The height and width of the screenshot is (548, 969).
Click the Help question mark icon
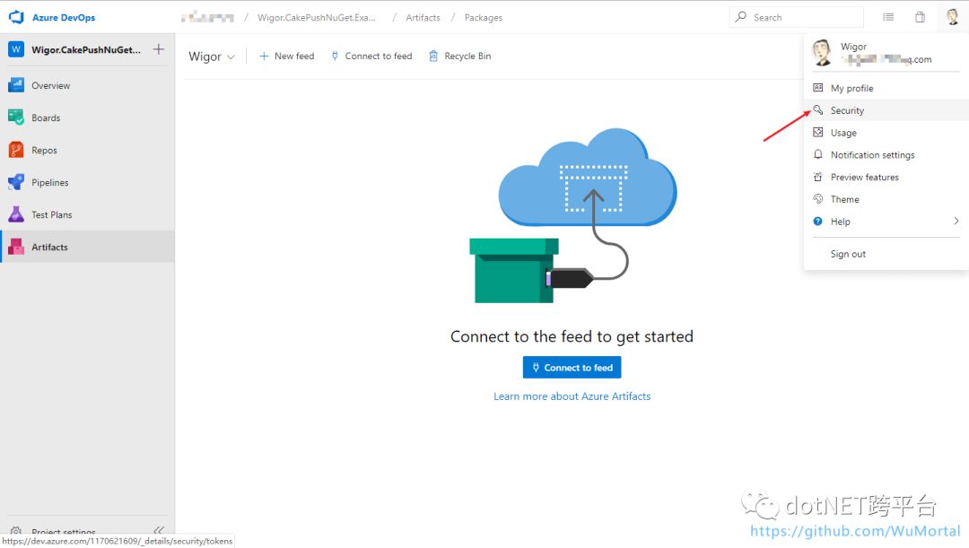[x=817, y=222]
